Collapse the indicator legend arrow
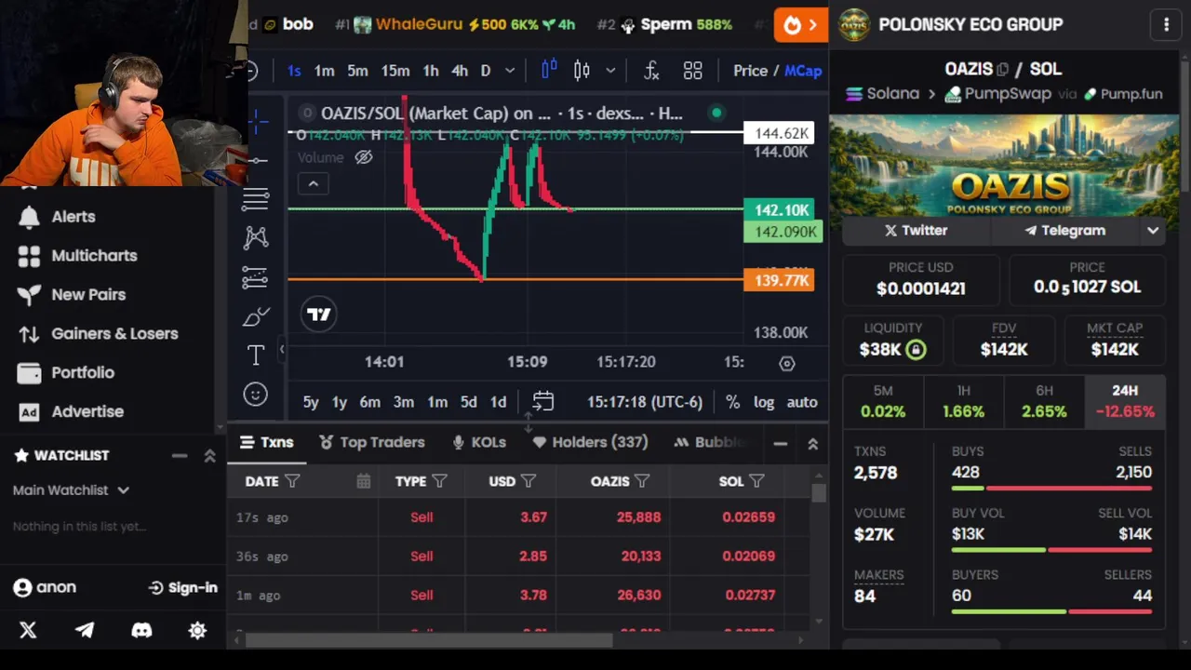 click(314, 184)
